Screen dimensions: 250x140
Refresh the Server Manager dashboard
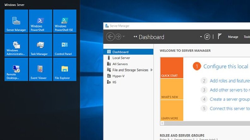[x=207, y=37]
